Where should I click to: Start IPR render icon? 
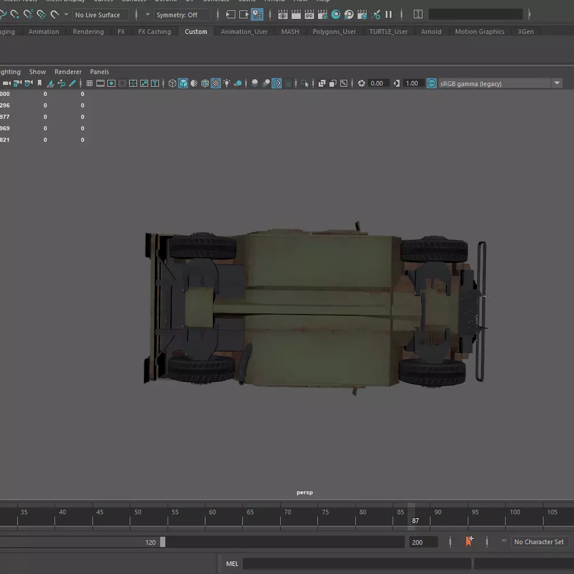309,14
